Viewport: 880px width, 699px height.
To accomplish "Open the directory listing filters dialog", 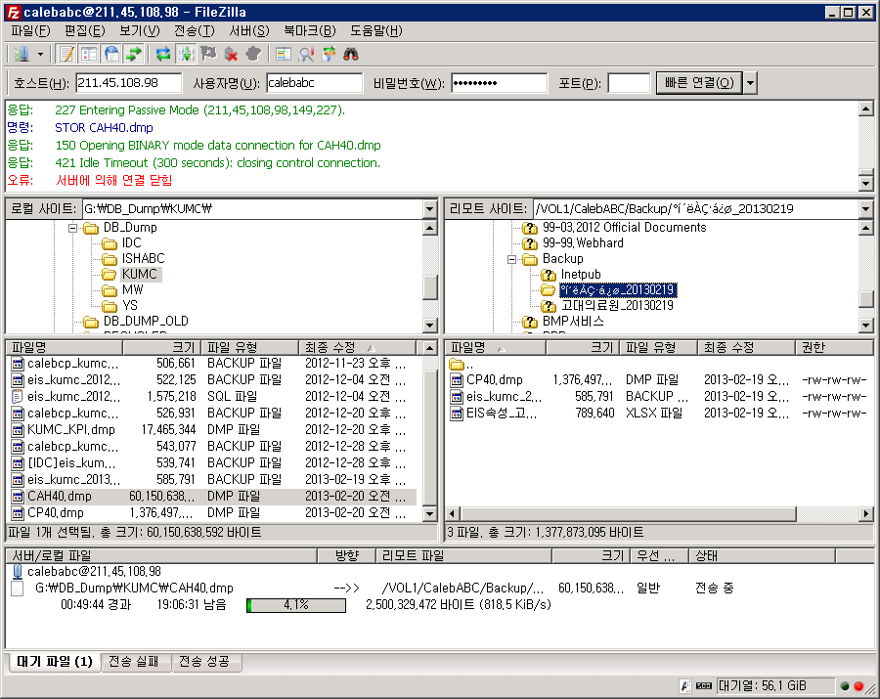I will click(x=284, y=54).
